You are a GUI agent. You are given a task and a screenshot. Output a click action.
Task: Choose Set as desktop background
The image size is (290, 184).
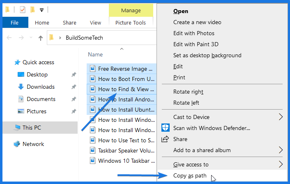click(207, 56)
